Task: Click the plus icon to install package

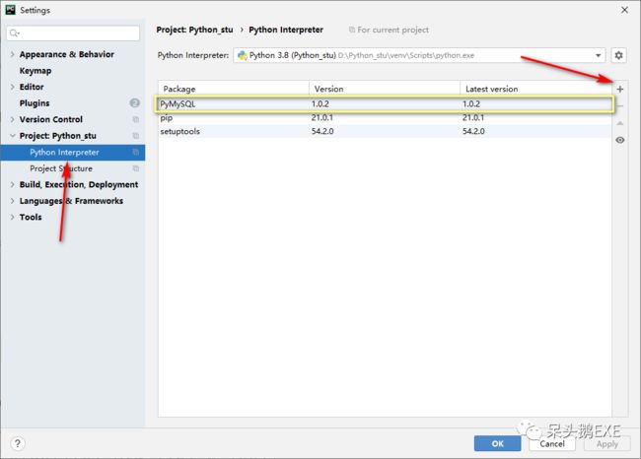Action: pyautogui.click(x=619, y=89)
